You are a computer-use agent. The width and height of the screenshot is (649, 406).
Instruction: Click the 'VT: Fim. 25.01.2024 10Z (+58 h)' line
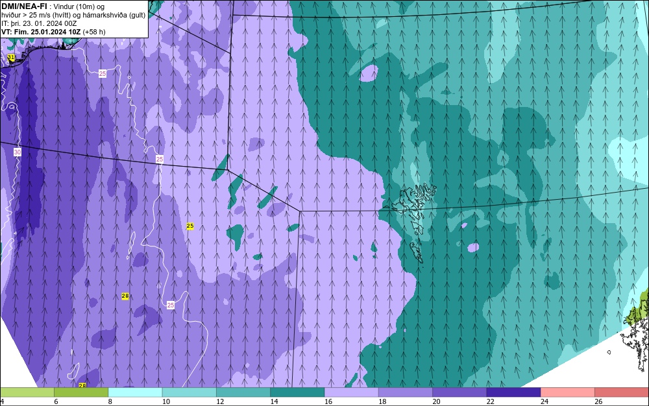[53, 32]
